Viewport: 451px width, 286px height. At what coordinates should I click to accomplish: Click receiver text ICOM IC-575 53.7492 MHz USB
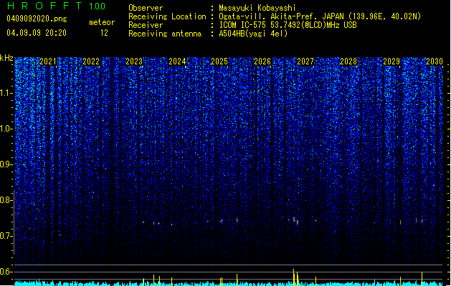click(288, 25)
